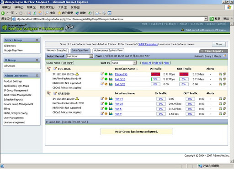Click the browser Home toolbar icon
Screen dimensions: 234x169
40,13
